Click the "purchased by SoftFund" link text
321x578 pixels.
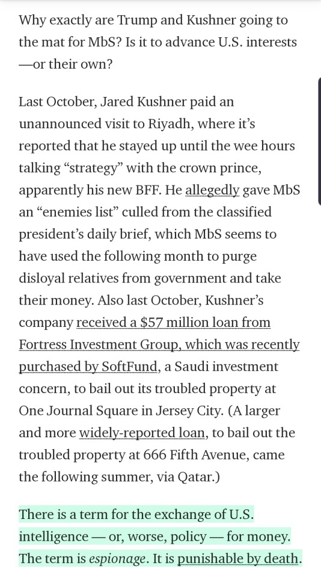tap(88, 367)
